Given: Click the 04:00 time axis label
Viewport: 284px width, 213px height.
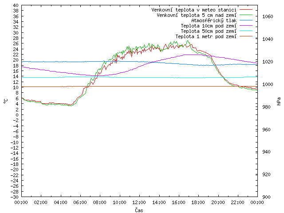Looking at the screenshot, I should (60, 202).
